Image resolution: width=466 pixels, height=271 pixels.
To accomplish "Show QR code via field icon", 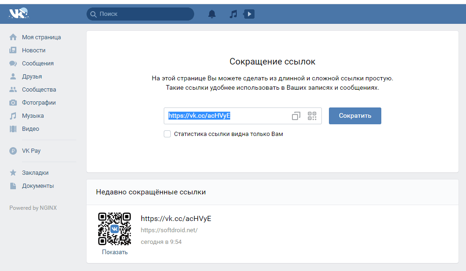I will pos(312,116).
